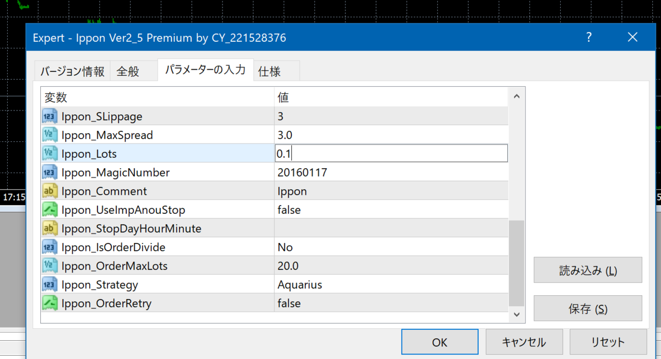661x359 pixels.
Task: Click the boolean icon beside Ippon_OrderRetry
Action: (x=50, y=303)
